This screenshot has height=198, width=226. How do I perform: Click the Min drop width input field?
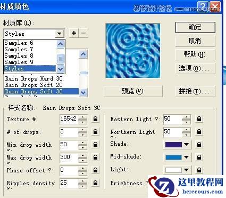(69, 145)
